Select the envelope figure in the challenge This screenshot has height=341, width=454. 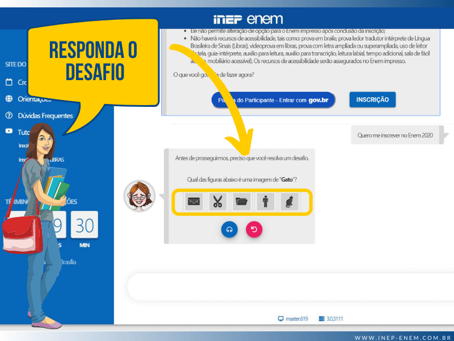pyautogui.click(x=194, y=202)
